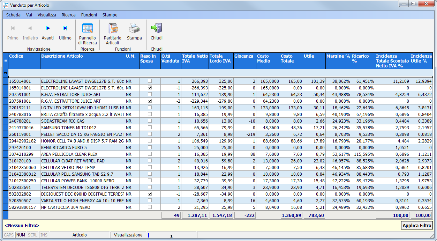Open the Scheda menu

click(13, 15)
